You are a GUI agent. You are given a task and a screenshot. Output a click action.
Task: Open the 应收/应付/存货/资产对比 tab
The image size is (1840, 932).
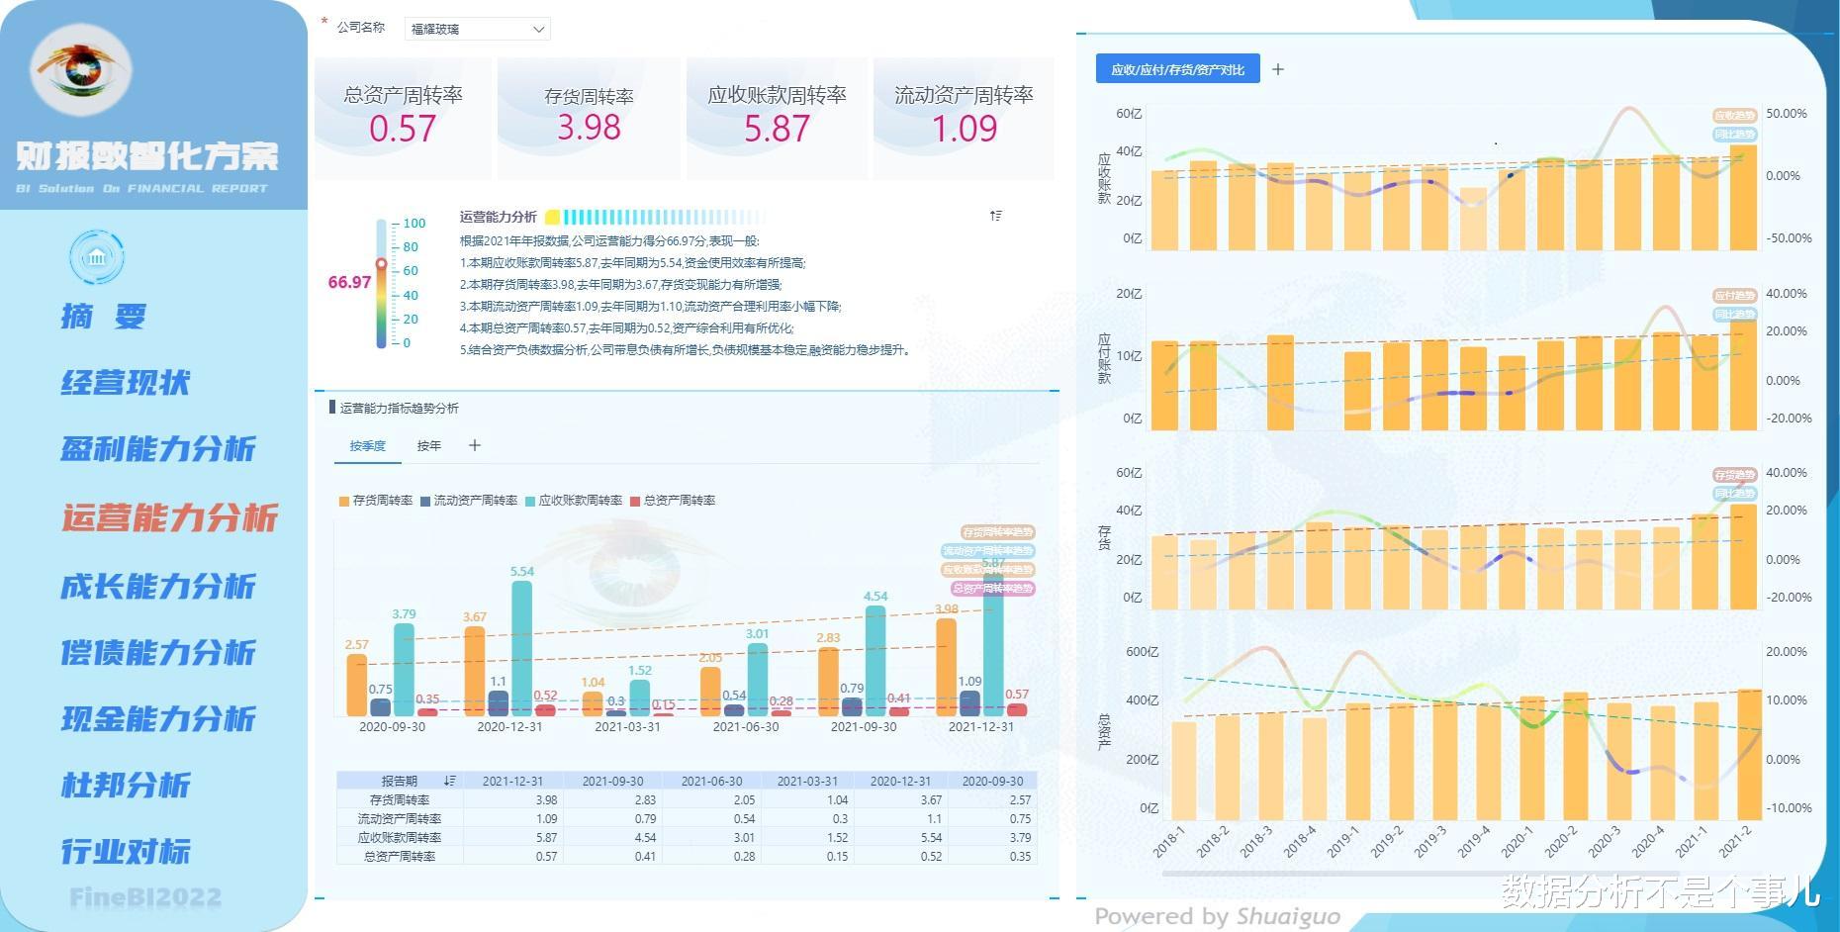(1178, 69)
